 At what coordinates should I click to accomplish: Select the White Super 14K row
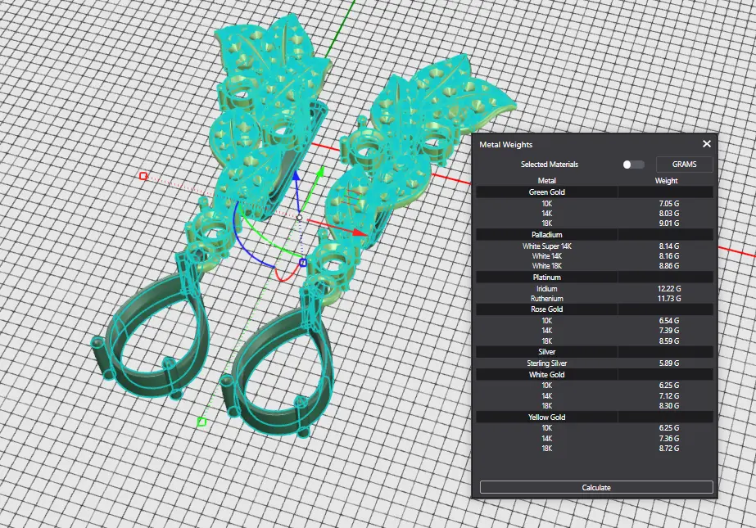(x=547, y=246)
